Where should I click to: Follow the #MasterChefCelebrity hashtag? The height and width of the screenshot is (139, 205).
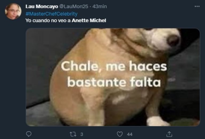[x=52, y=14]
